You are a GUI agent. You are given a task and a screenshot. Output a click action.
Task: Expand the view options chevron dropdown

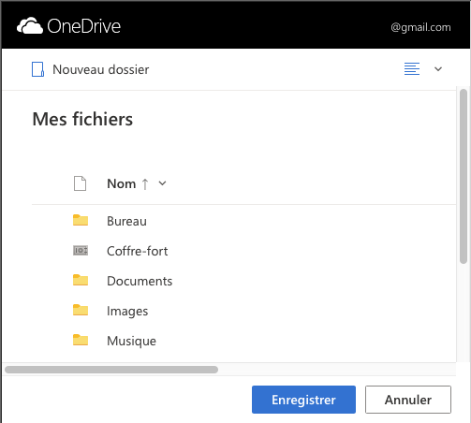click(x=438, y=69)
